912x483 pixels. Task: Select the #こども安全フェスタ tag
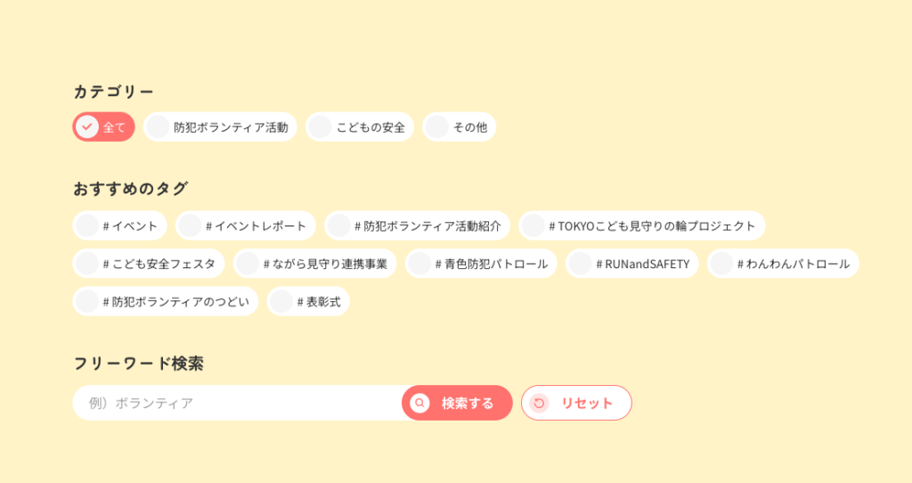[x=148, y=264]
